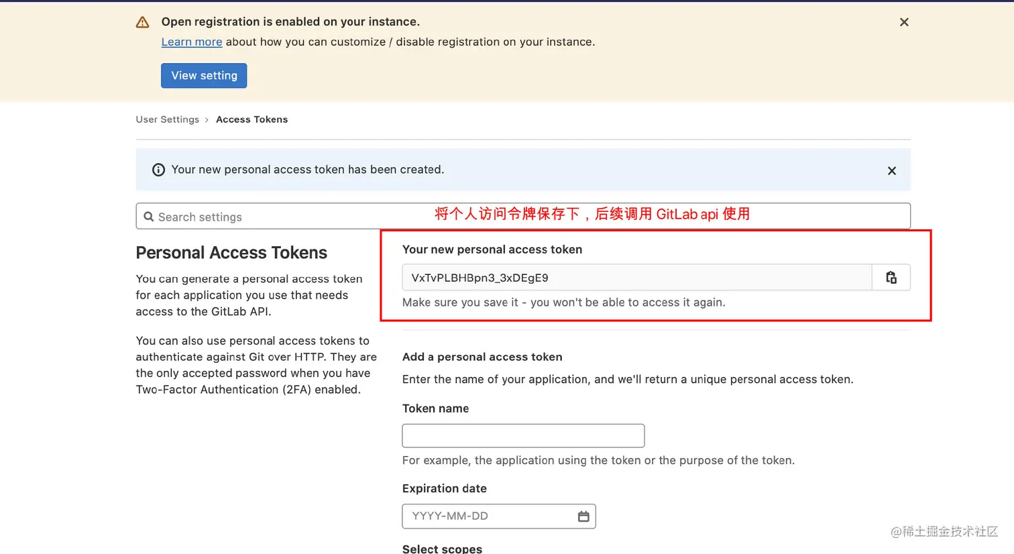Click the 'Token name' label
The width and height of the screenshot is (1014, 554).
[436, 408]
